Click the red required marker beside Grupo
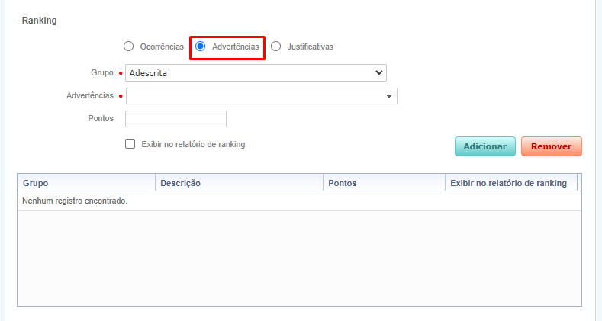 click(121, 73)
